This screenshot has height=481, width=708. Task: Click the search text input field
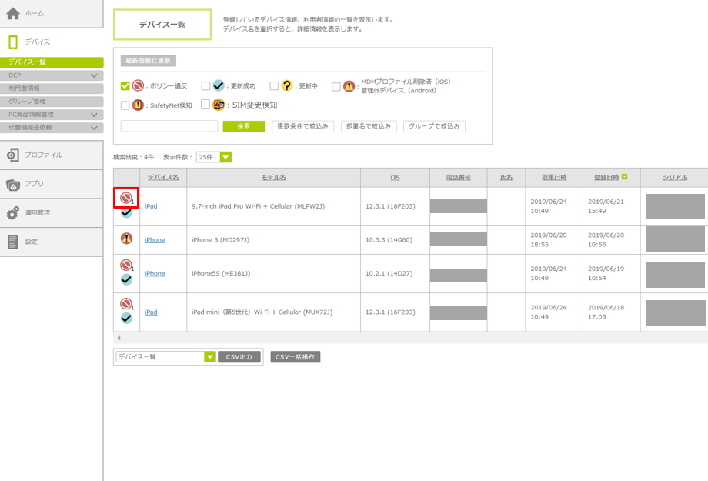169,126
